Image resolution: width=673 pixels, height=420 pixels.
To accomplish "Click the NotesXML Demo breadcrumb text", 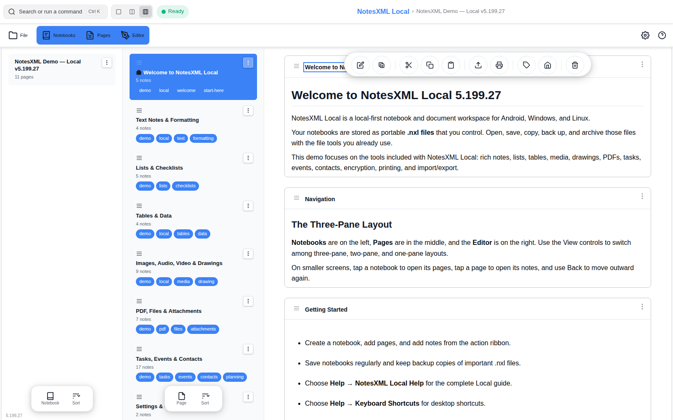I will point(461,11).
